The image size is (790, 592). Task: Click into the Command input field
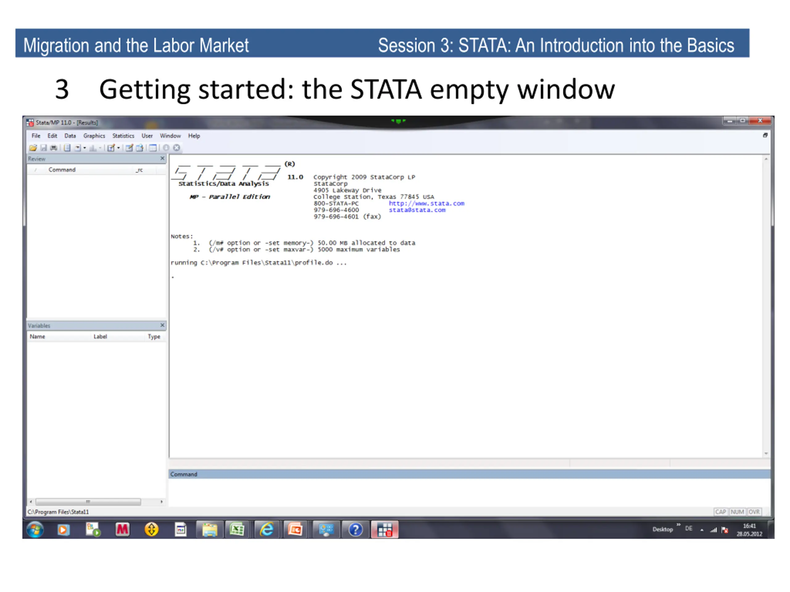click(469, 492)
